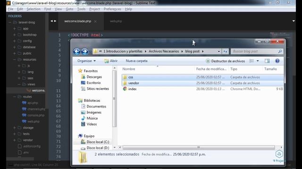Click the horizontal scrollbar in Explorer file list
302x169 pixels.
click(x=199, y=147)
